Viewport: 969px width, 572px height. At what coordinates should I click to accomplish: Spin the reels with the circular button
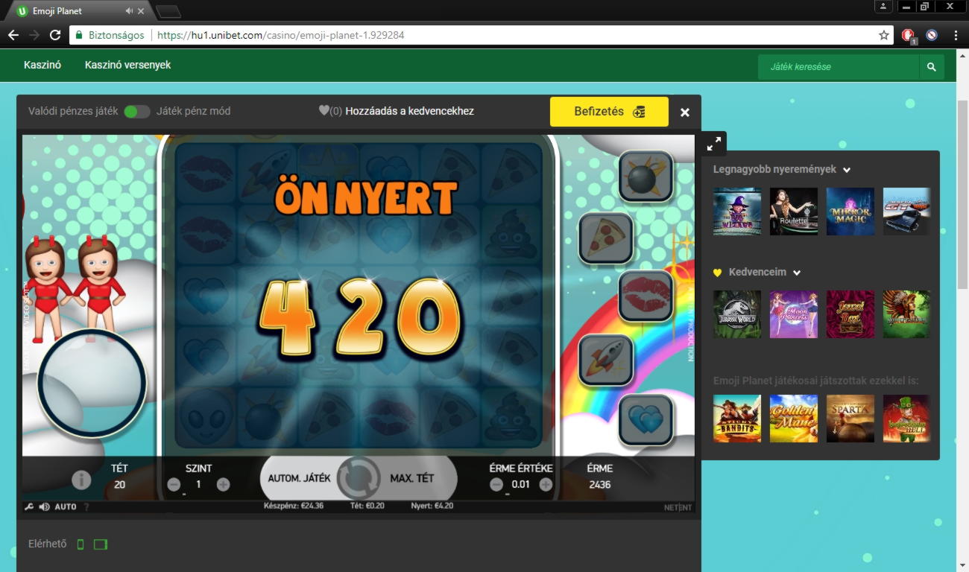[x=359, y=478]
